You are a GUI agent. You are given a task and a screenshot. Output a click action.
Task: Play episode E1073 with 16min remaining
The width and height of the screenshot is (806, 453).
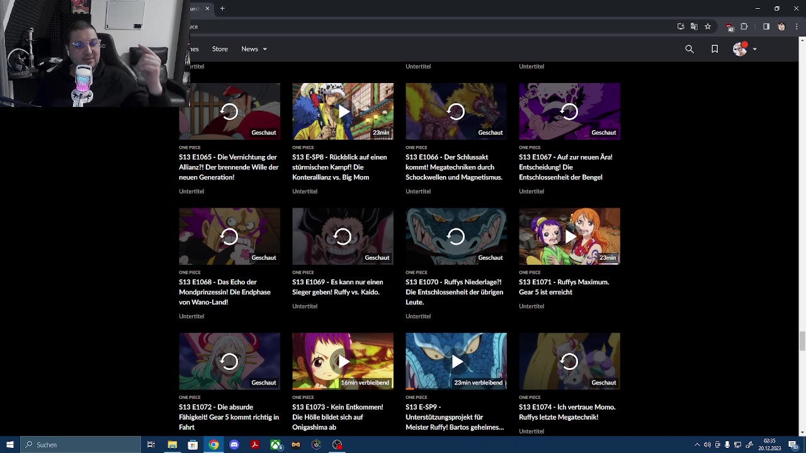click(x=343, y=361)
